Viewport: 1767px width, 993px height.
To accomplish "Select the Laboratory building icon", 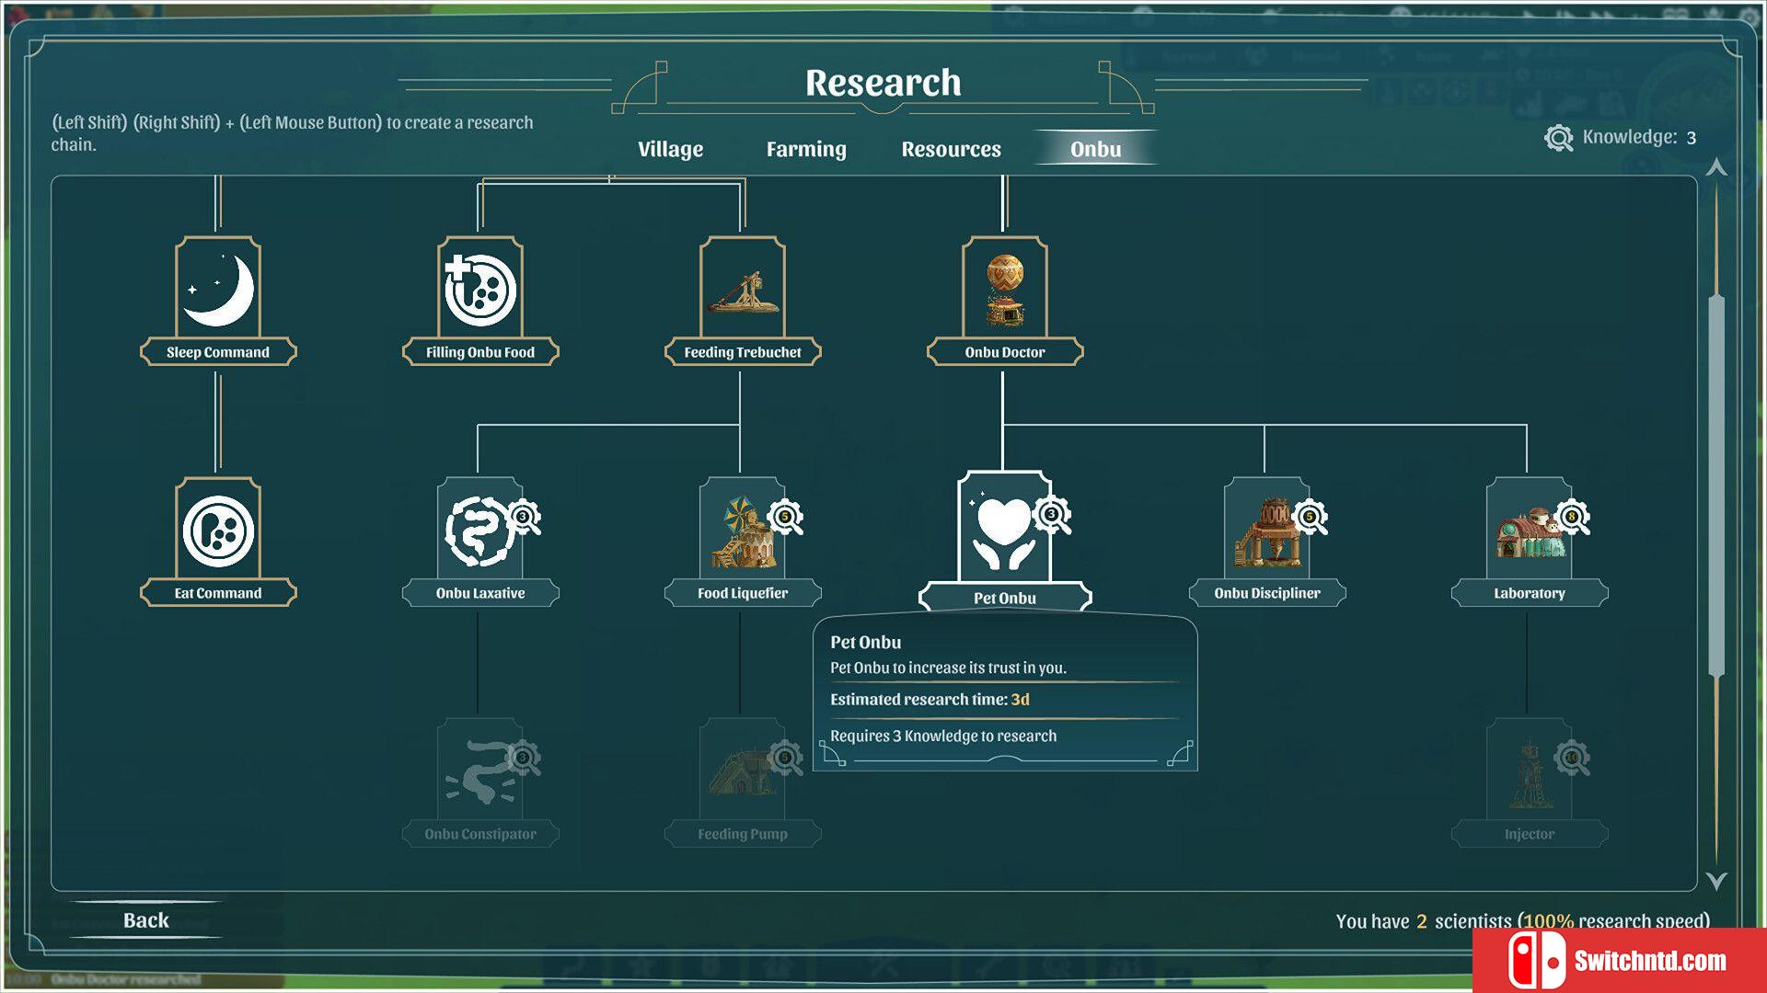I will click(1530, 531).
